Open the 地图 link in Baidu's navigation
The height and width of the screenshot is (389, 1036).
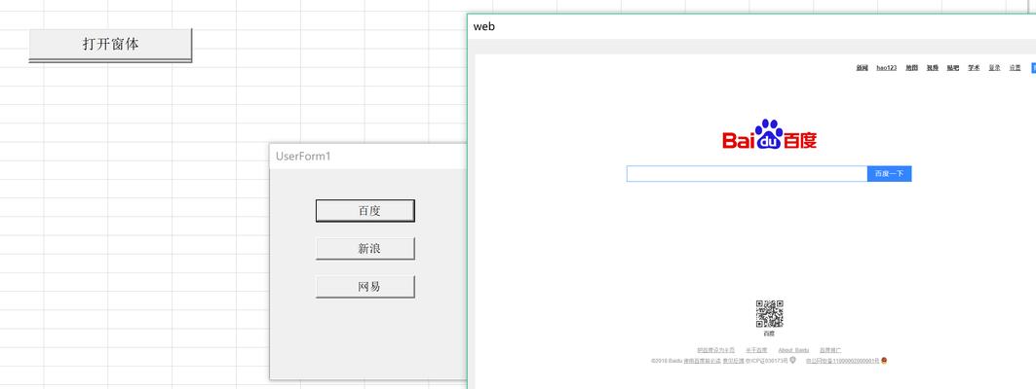(x=912, y=68)
